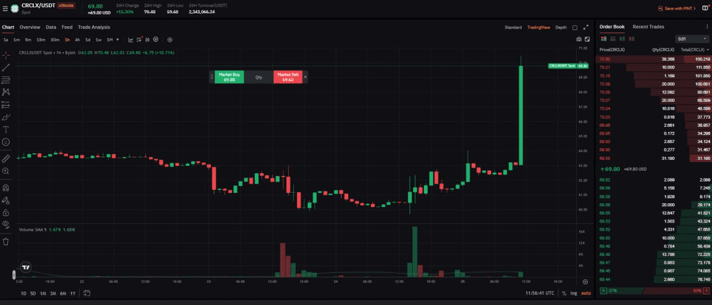The image size is (712, 305).
Task: Select the ruler measure tool
Action: coord(6,159)
